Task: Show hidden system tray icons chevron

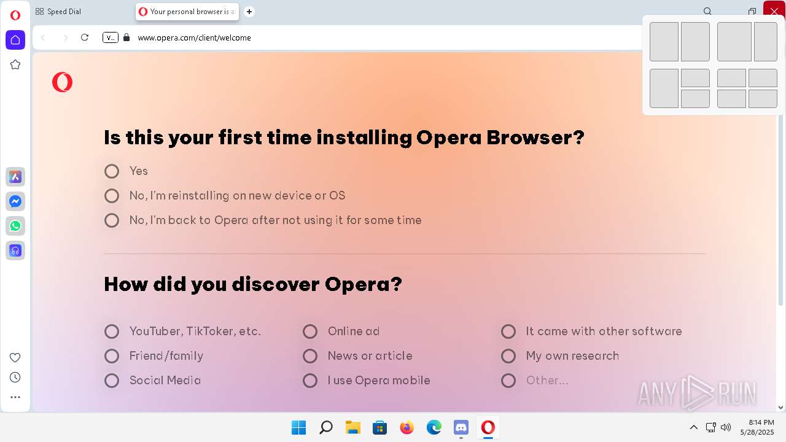Action: click(694, 427)
